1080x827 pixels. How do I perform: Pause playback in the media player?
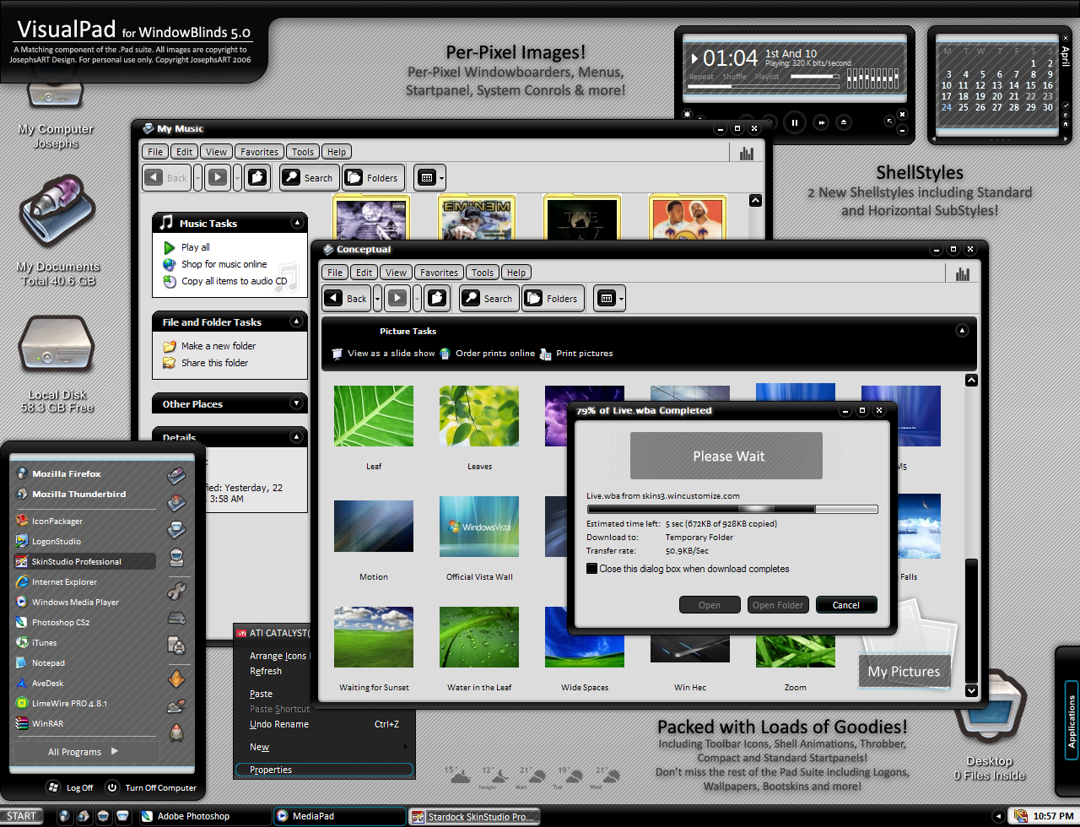pos(794,122)
